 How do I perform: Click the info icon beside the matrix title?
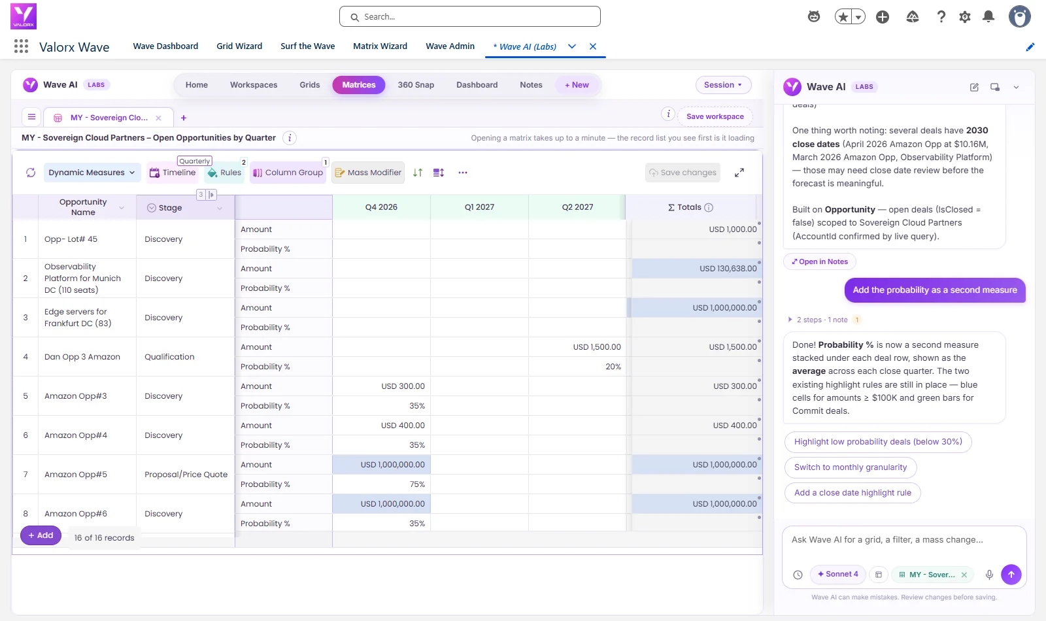(290, 138)
